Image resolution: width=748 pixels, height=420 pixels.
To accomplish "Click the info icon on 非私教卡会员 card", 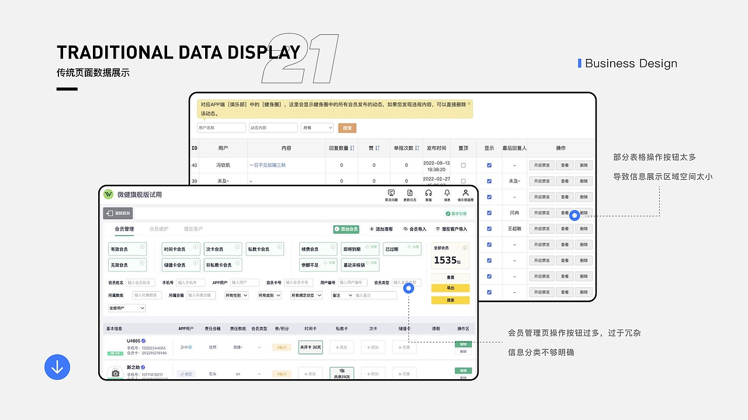I will tap(237, 263).
